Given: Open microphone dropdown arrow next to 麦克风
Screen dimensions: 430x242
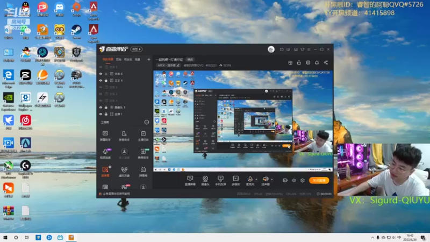Looking at the screenshot, I should pyautogui.click(x=256, y=180).
